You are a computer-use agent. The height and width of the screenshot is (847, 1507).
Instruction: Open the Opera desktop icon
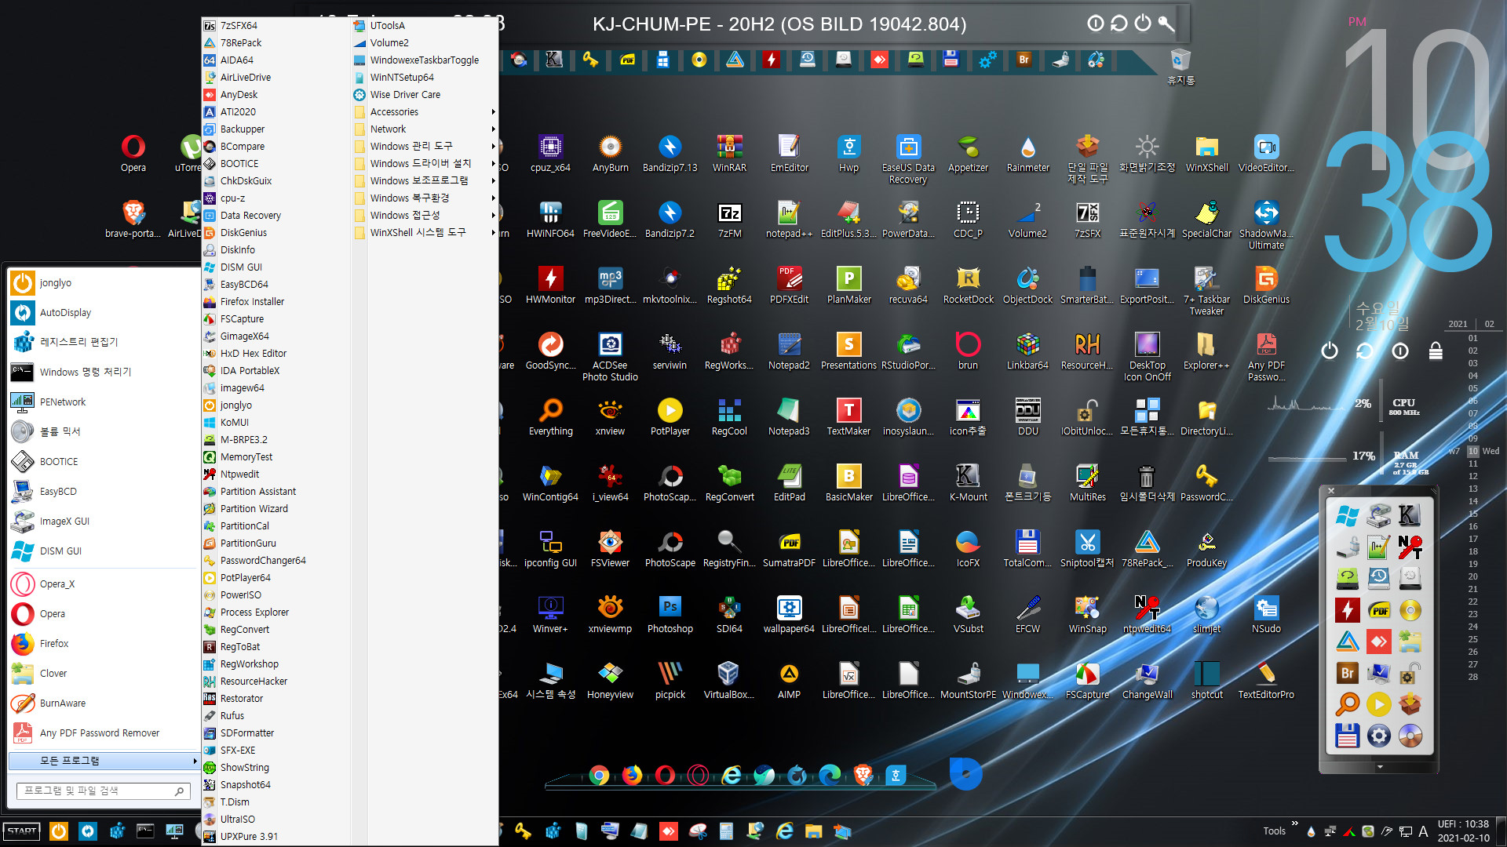pos(133,153)
